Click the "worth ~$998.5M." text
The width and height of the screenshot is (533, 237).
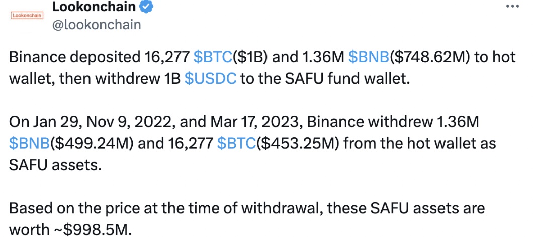70,230
